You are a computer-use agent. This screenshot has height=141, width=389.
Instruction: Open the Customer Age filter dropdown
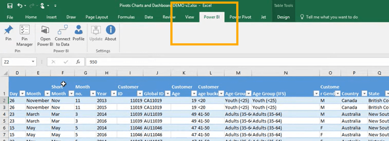(194, 94)
